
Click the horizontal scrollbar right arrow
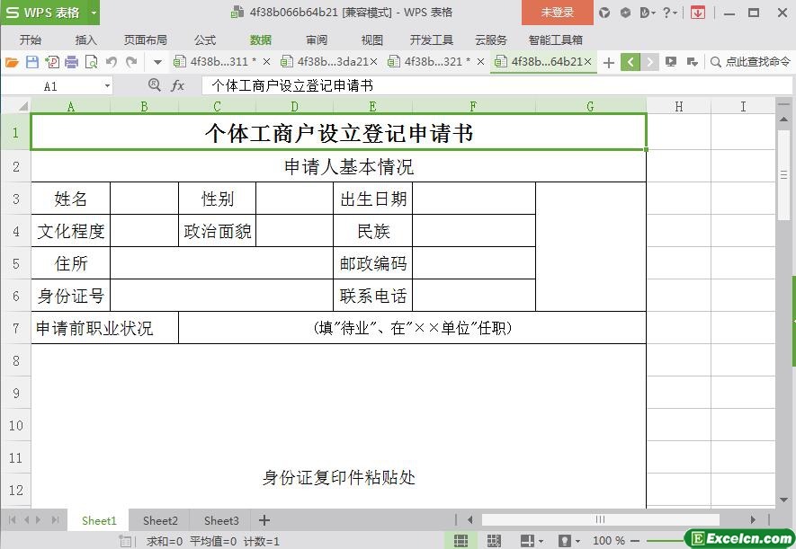pyautogui.click(x=753, y=519)
